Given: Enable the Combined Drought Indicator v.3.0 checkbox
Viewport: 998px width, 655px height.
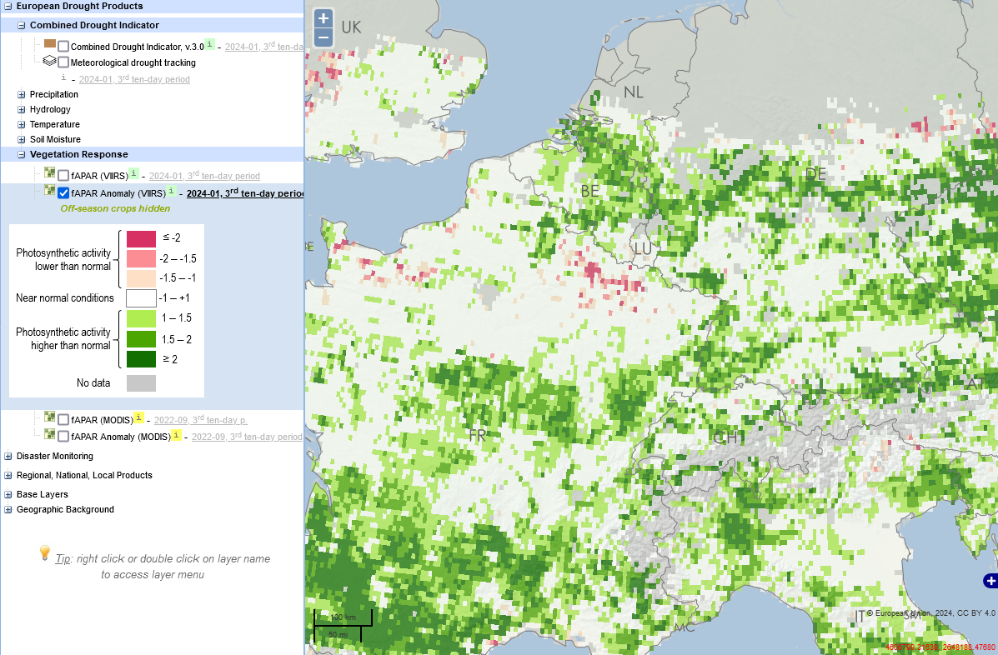Looking at the screenshot, I should [63, 47].
